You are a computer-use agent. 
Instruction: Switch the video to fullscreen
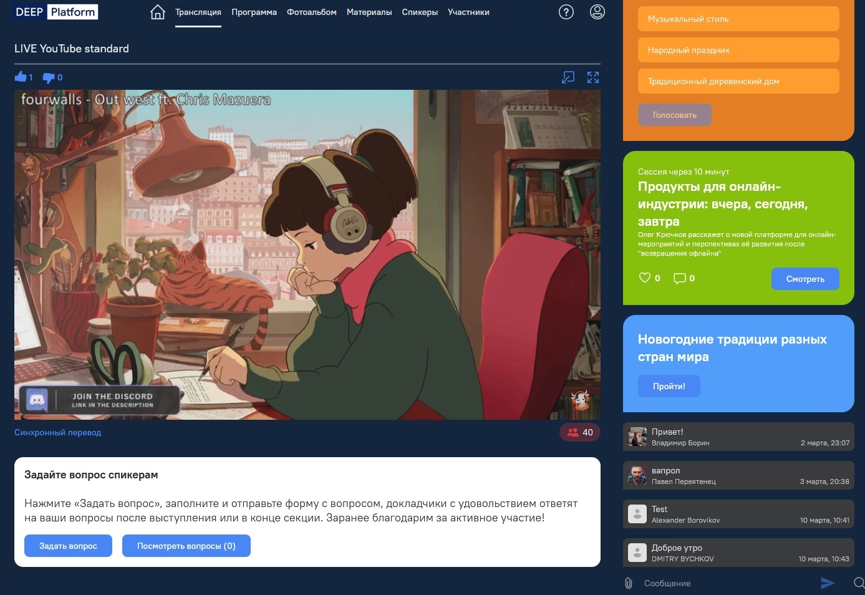593,77
